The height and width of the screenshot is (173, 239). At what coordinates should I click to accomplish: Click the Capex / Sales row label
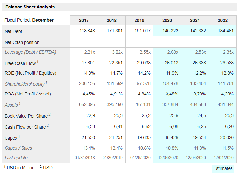click(x=18, y=148)
